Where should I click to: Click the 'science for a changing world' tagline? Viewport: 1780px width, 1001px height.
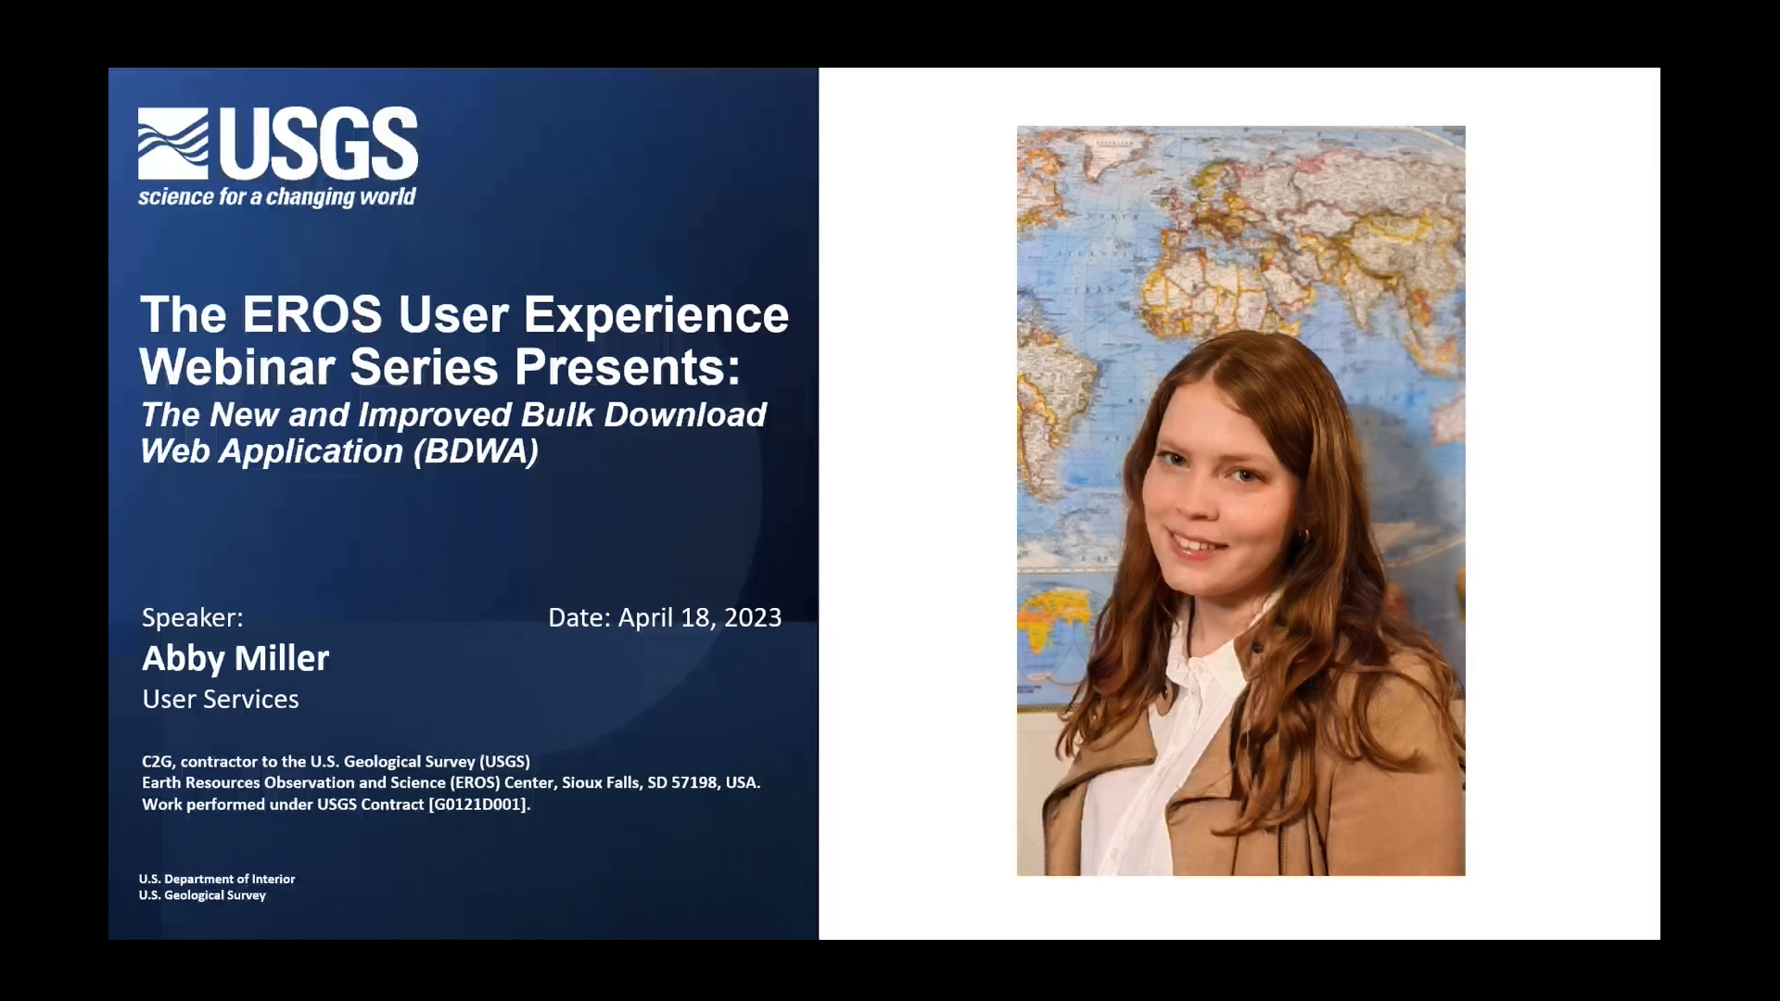click(277, 196)
